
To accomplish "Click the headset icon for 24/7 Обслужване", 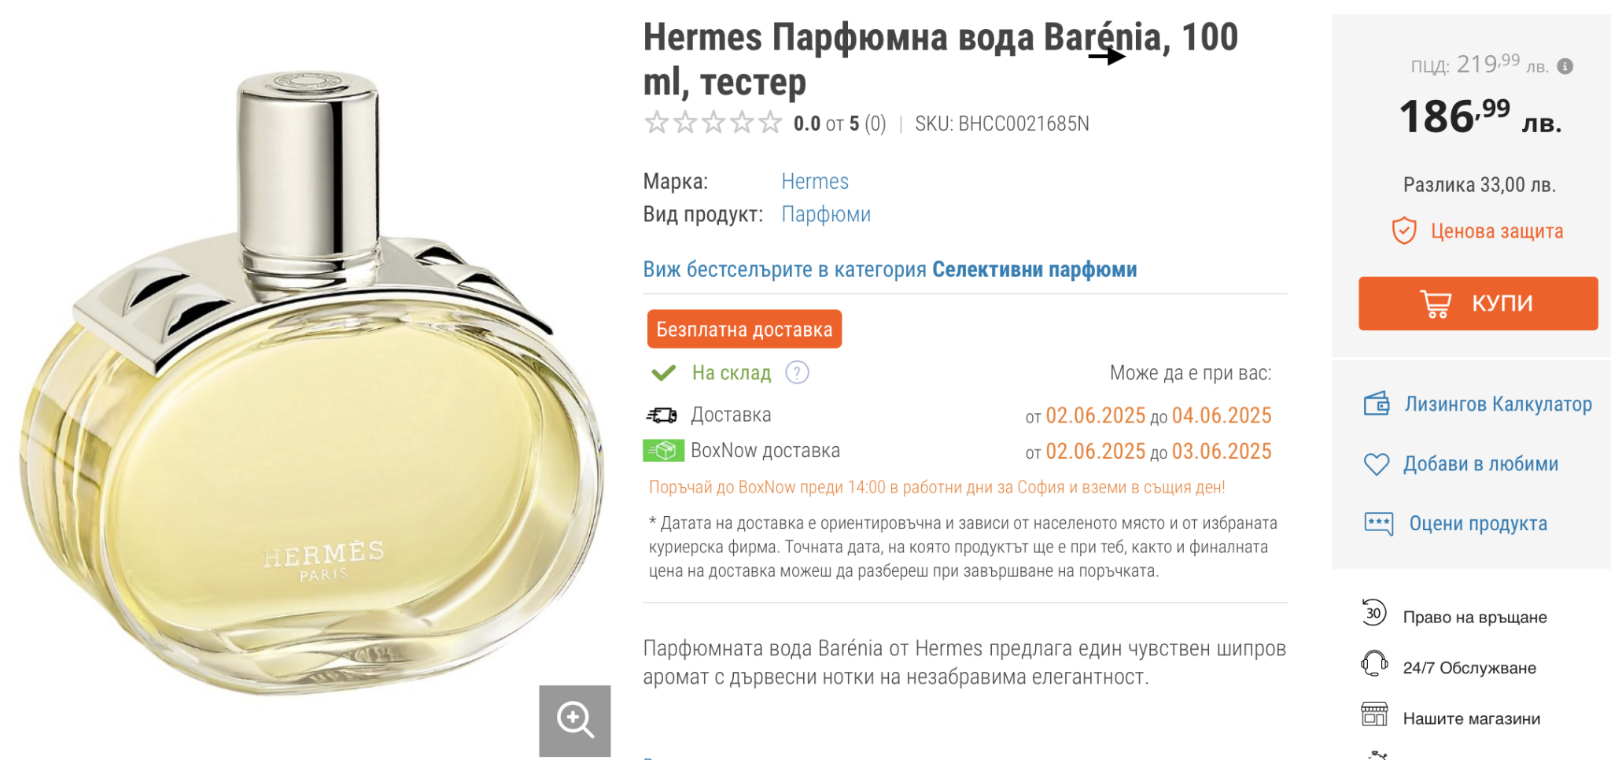I will pyautogui.click(x=1374, y=663).
